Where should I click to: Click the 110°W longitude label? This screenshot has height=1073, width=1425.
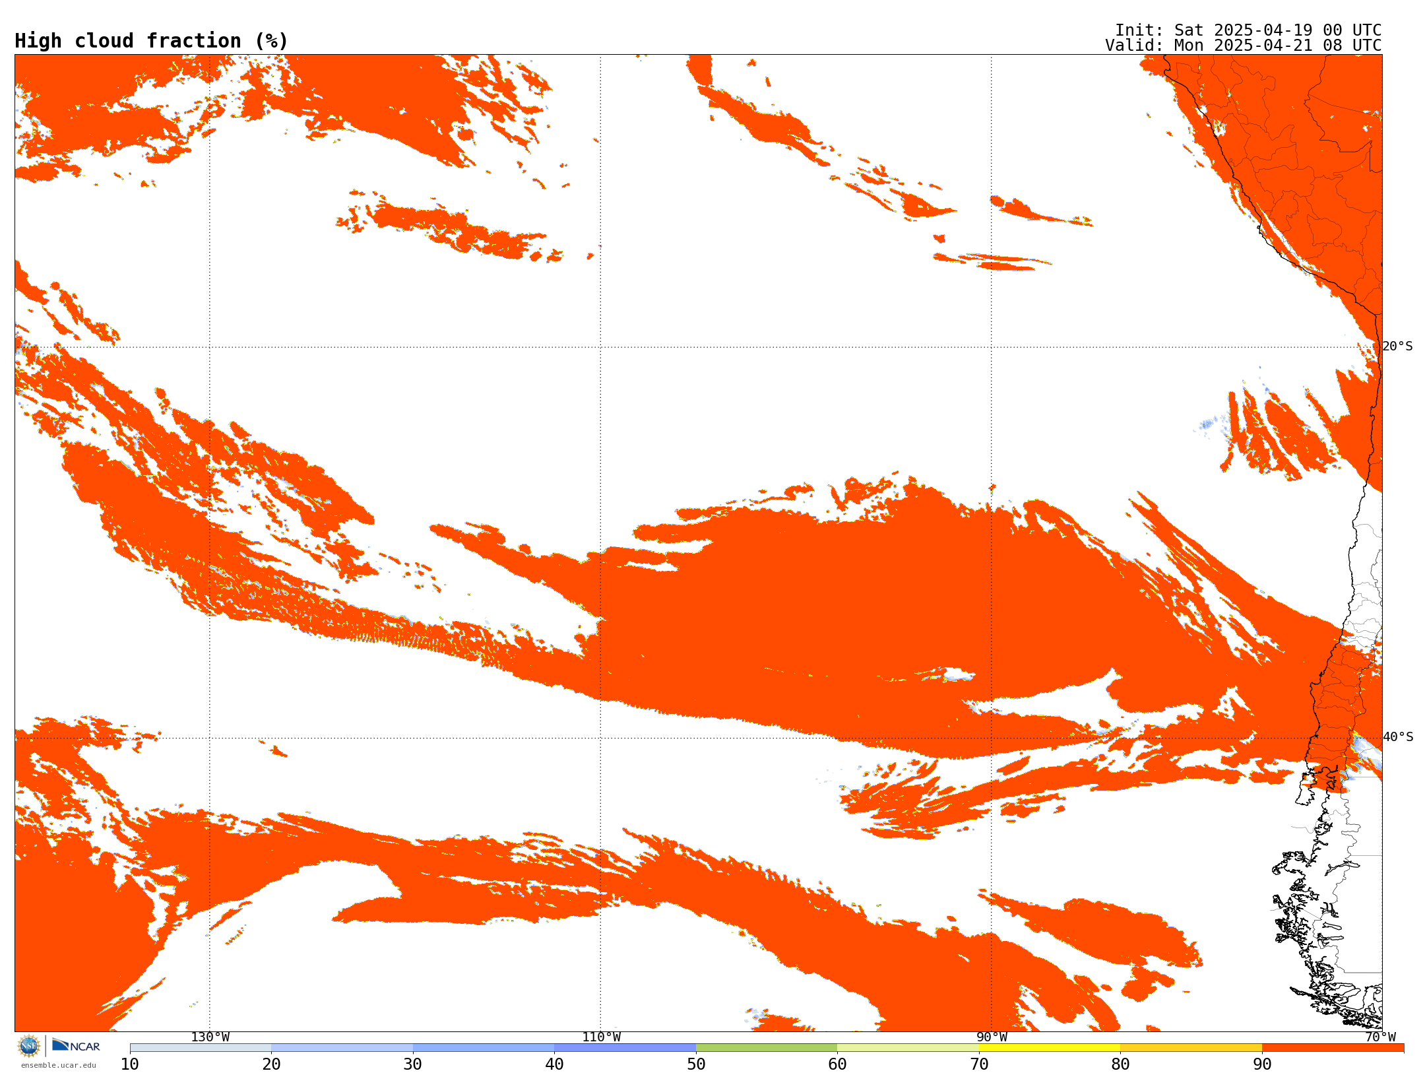[601, 1037]
